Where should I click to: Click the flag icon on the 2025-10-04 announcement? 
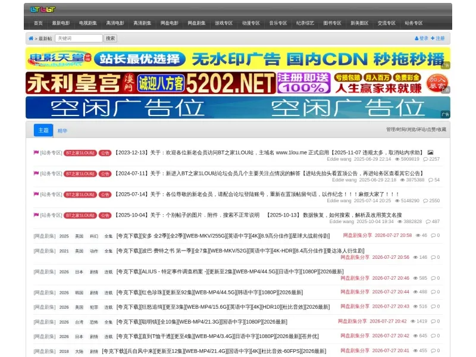point(36,215)
